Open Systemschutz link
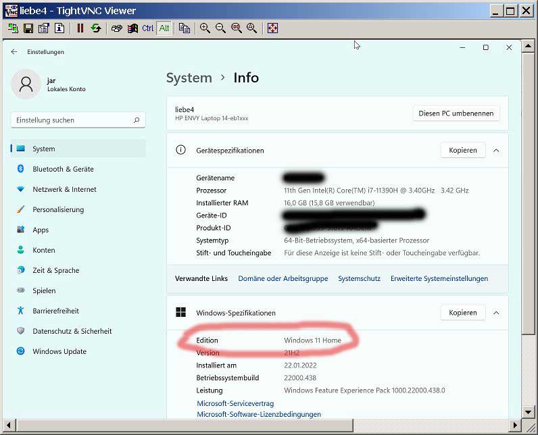Screen dimensions: 538x435 [360, 278]
